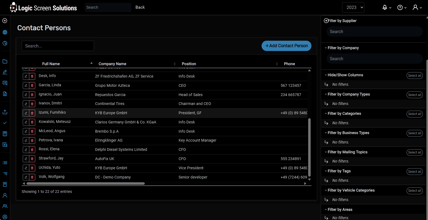
Task: Select all in Filter by Vehicle Categories
Action: (x=414, y=191)
